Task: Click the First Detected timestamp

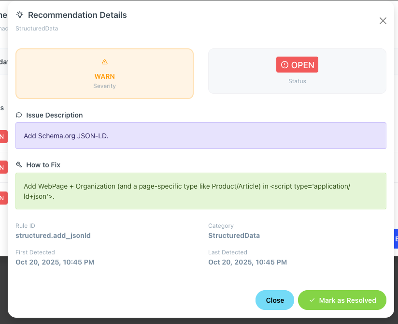Action: pyautogui.click(x=55, y=262)
